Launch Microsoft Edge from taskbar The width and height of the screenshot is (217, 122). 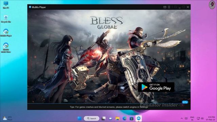point(124,118)
